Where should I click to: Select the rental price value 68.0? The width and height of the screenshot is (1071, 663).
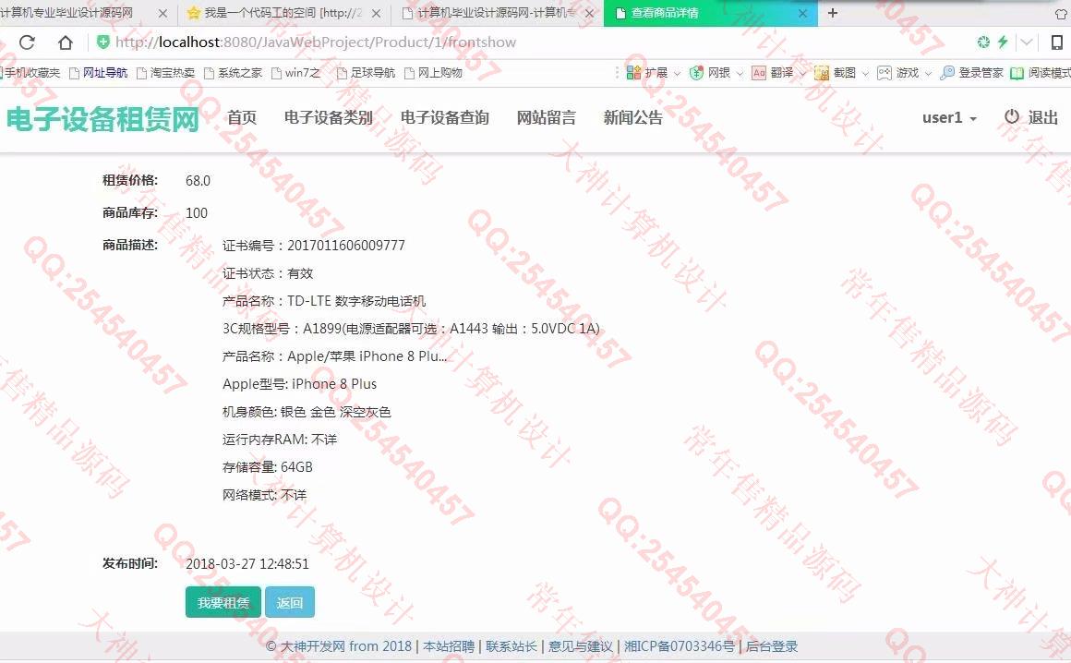[199, 181]
